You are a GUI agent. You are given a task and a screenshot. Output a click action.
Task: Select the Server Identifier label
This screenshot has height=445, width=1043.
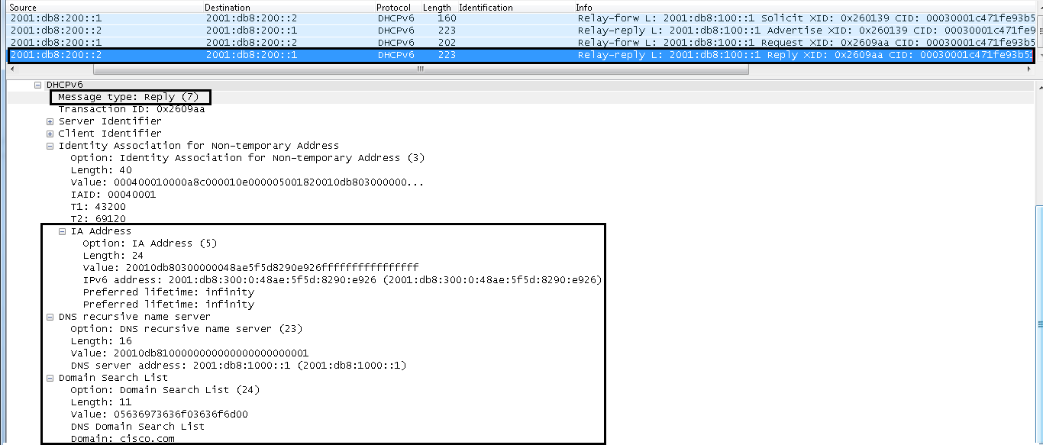[x=110, y=121]
